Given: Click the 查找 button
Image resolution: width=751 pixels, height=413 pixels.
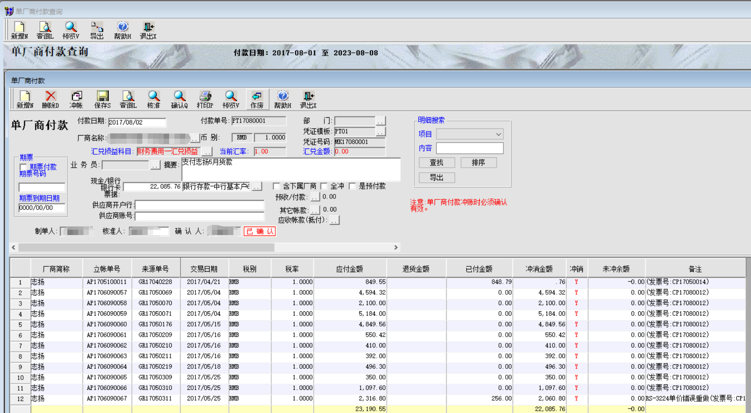Looking at the screenshot, I should click(437, 163).
